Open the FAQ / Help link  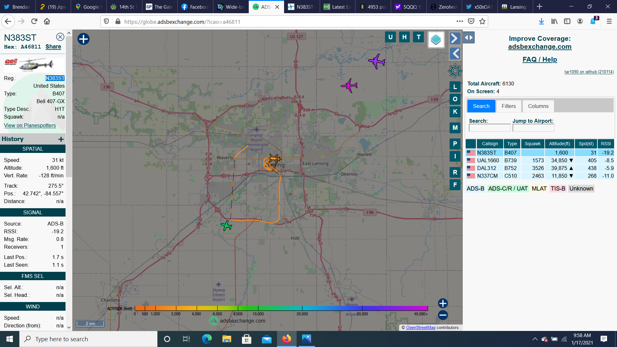tap(540, 59)
